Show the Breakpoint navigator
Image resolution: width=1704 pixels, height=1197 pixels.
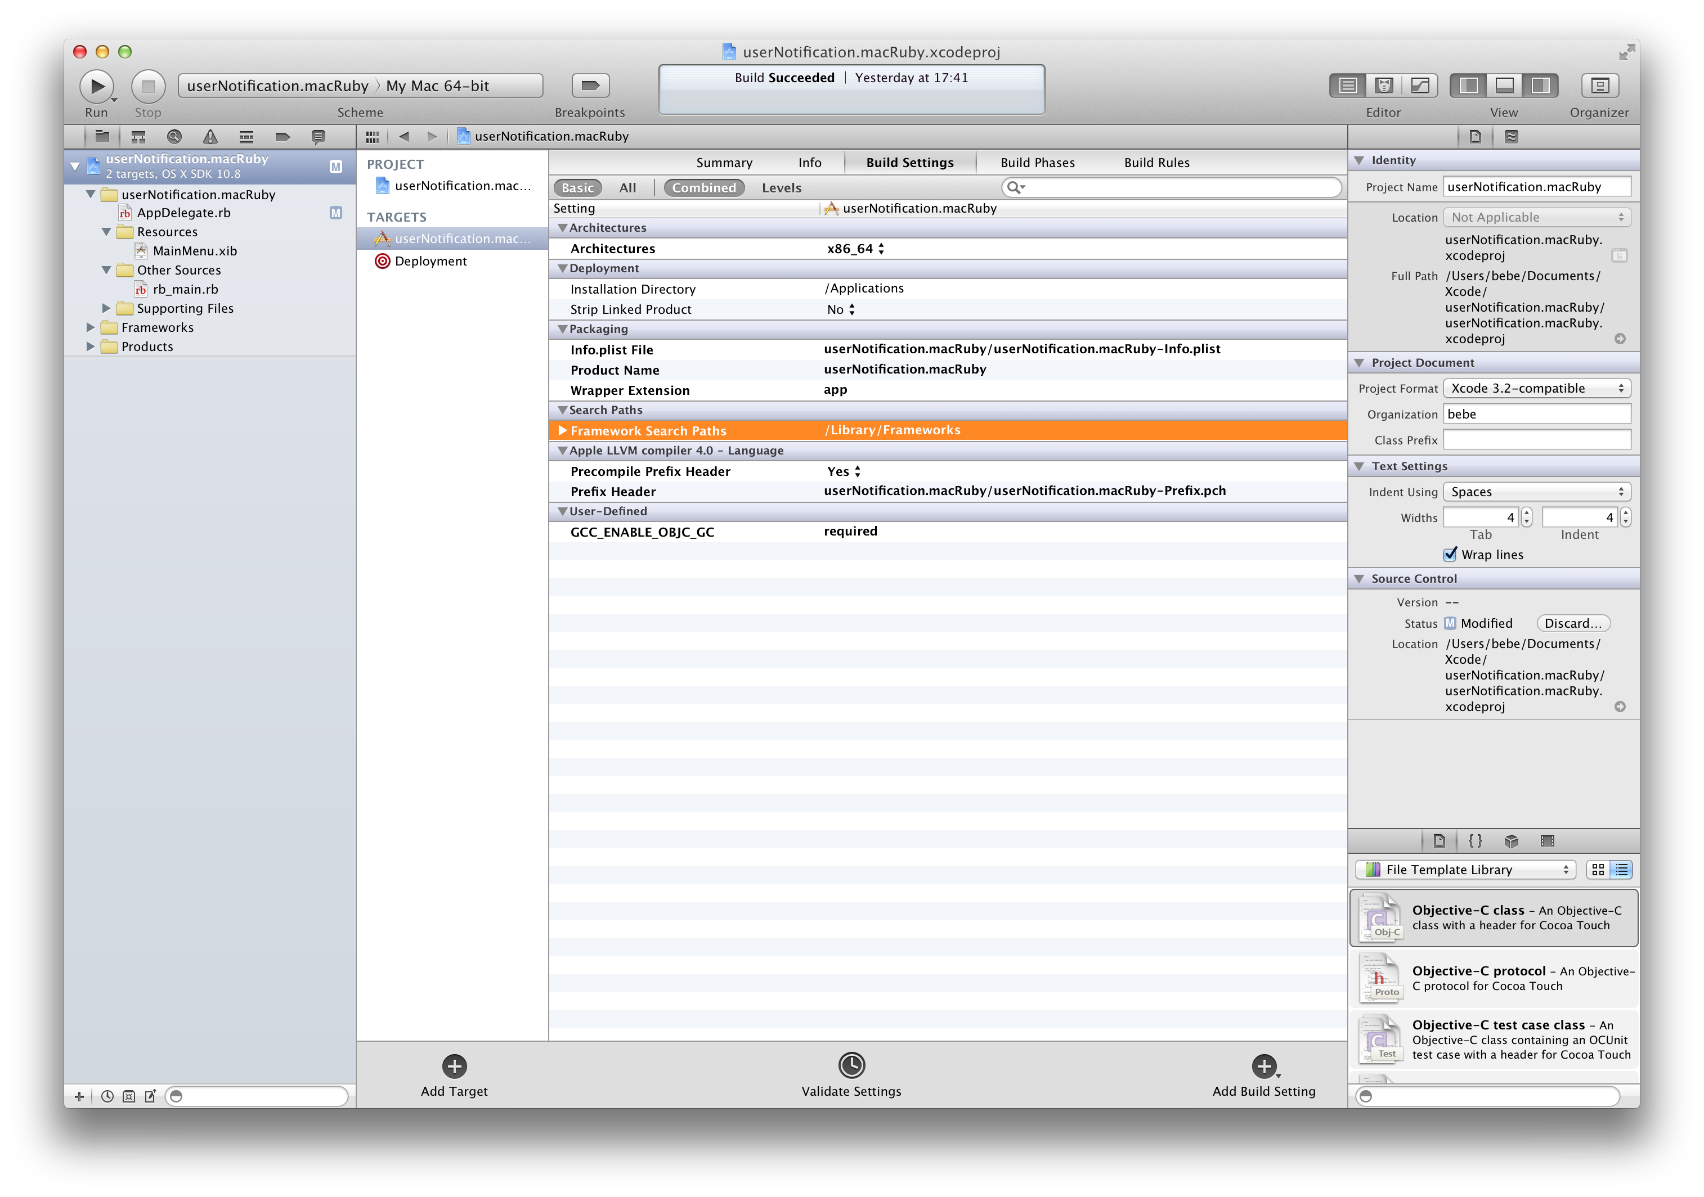(x=282, y=137)
